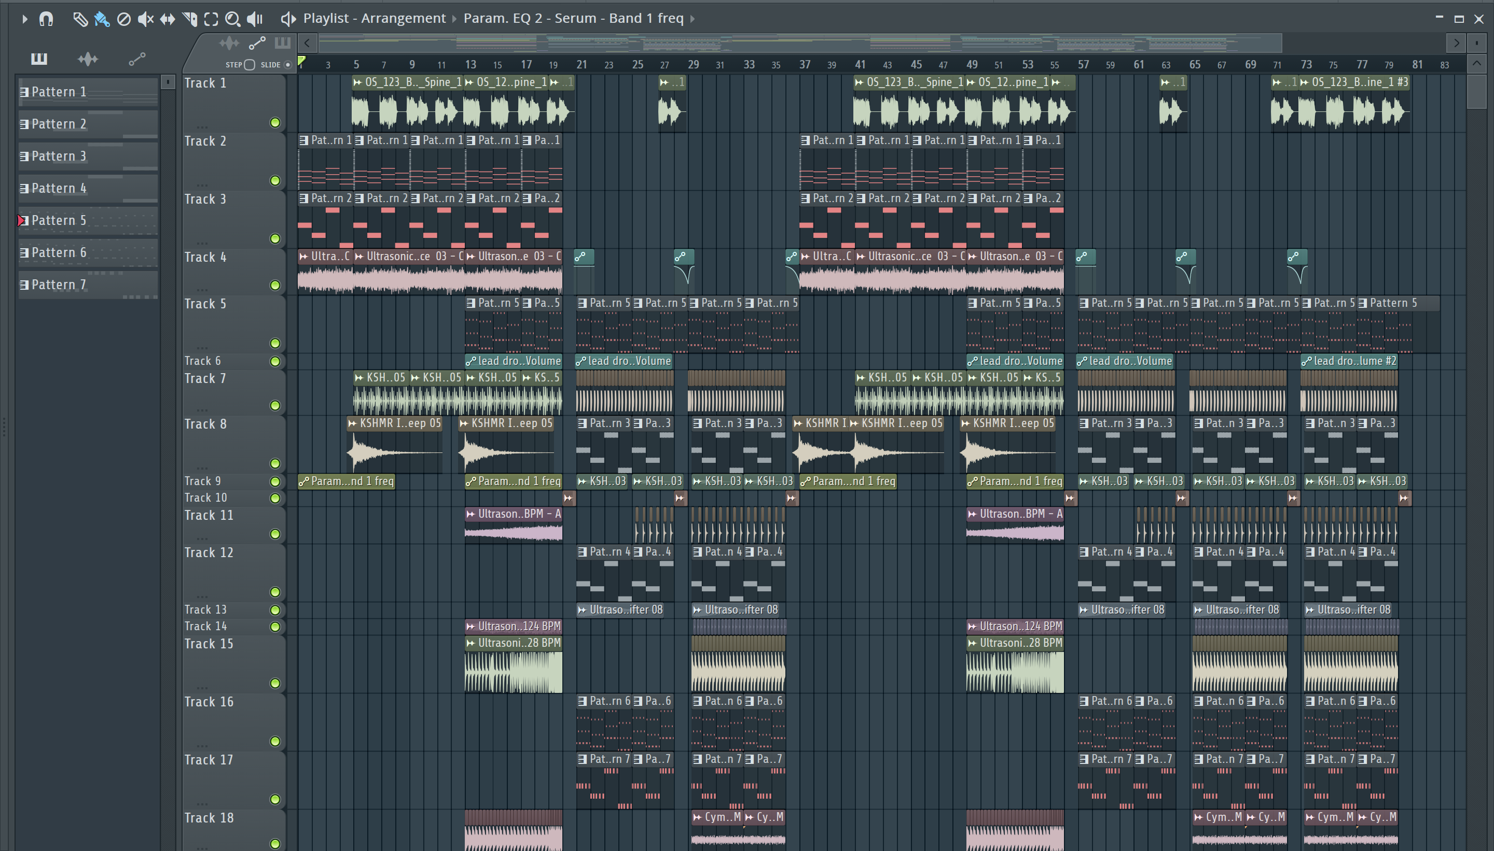Select Pattern 7 in the picker
Screen dimensions: 1494x851
88,285
